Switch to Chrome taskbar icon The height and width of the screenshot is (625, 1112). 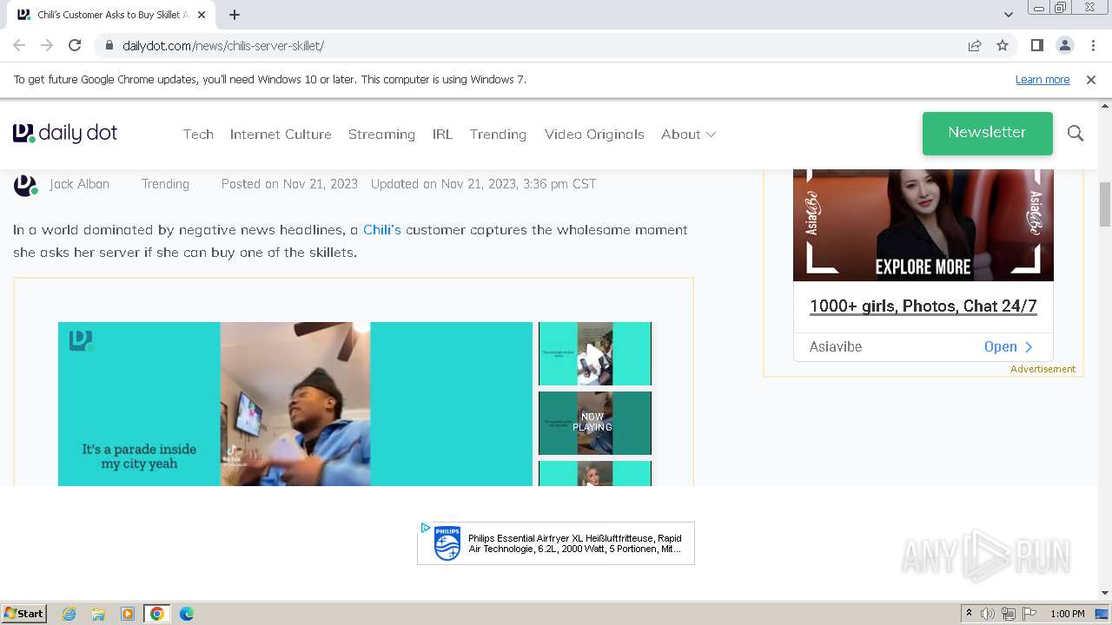click(x=157, y=614)
